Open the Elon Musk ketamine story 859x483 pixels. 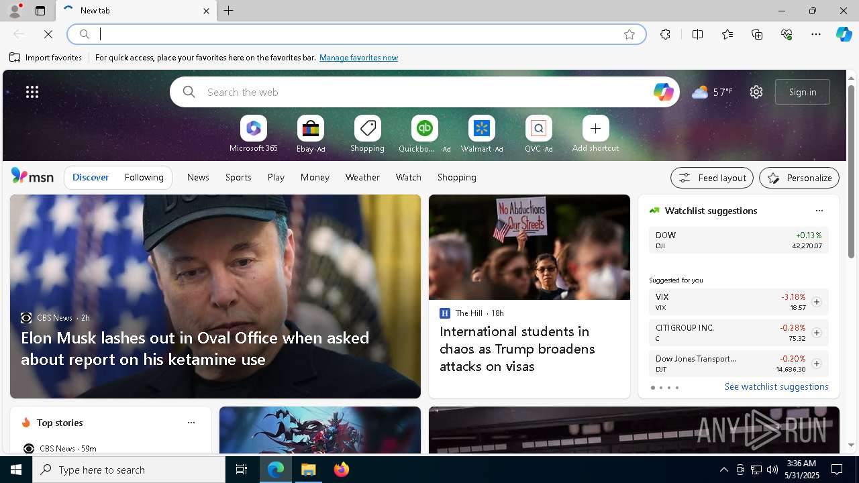(195, 348)
